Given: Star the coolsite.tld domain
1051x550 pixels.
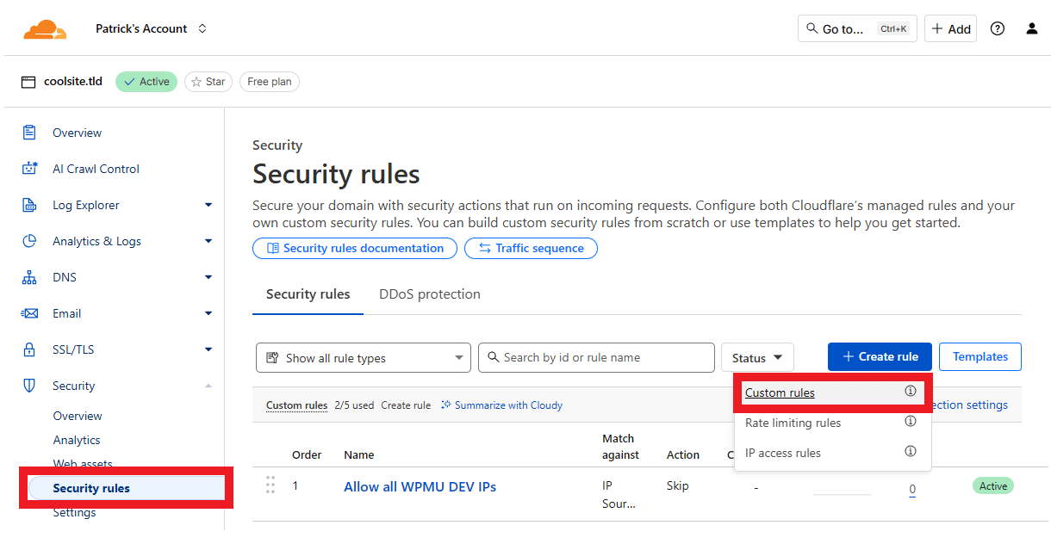Looking at the screenshot, I should [x=208, y=82].
